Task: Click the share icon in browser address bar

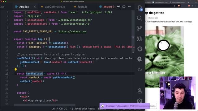Action: pyautogui.click(x=174, y=6)
